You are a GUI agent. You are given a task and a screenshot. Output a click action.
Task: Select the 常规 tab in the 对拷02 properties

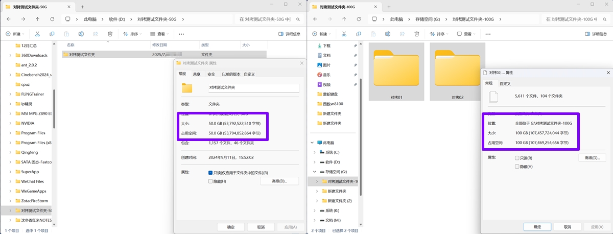(x=489, y=83)
